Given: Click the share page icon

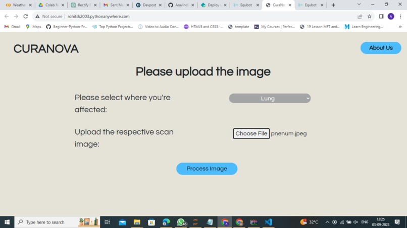Looking at the screenshot, I should [360, 16].
